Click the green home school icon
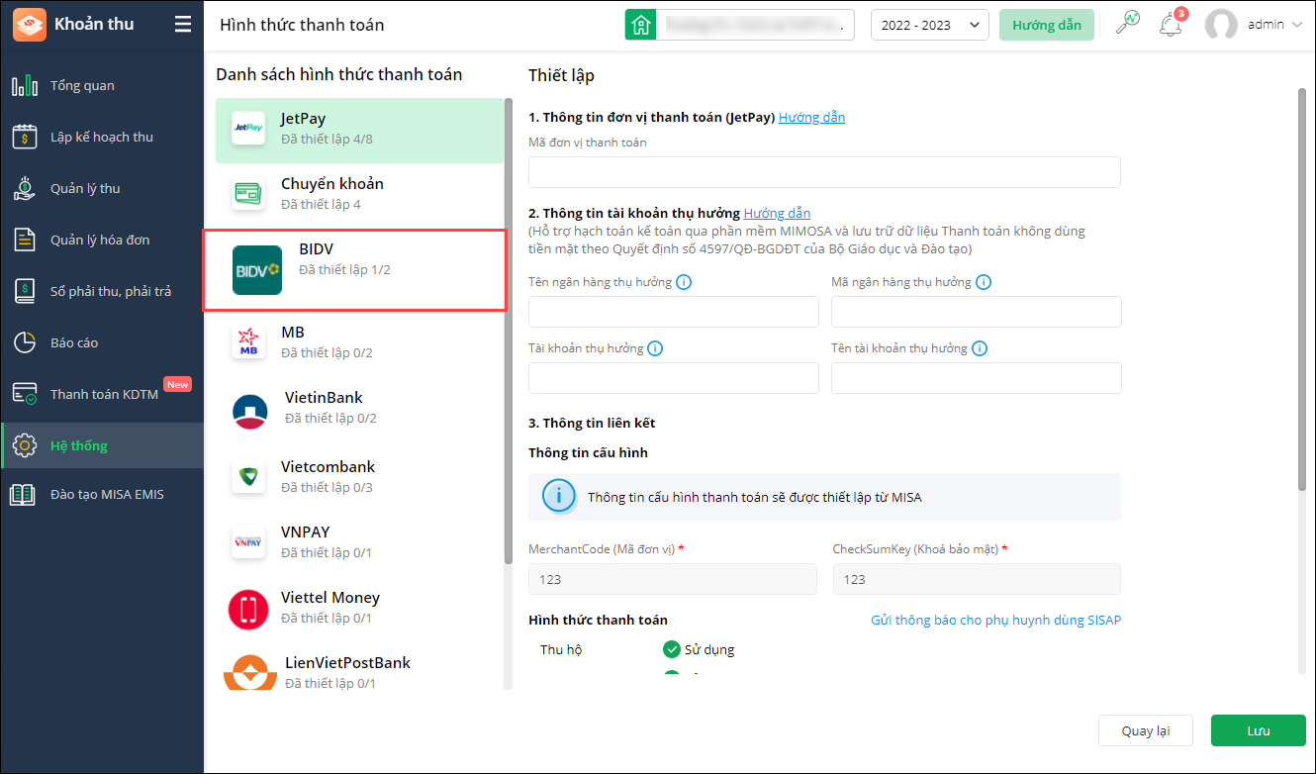Viewport: 1316px width, 774px height. click(640, 25)
